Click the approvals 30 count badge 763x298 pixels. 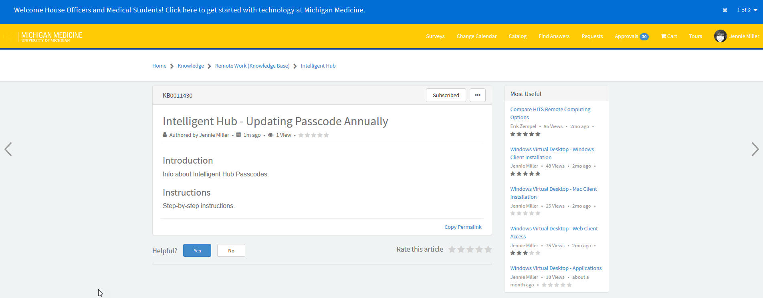pos(644,37)
